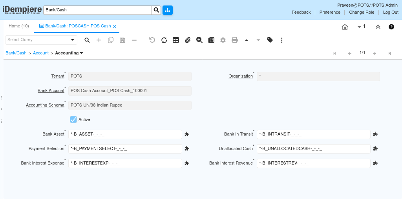The width and height of the screenshot is (402, 199).
Task: Click the Account breadcrumb link
Action: [x=41, y=53]
